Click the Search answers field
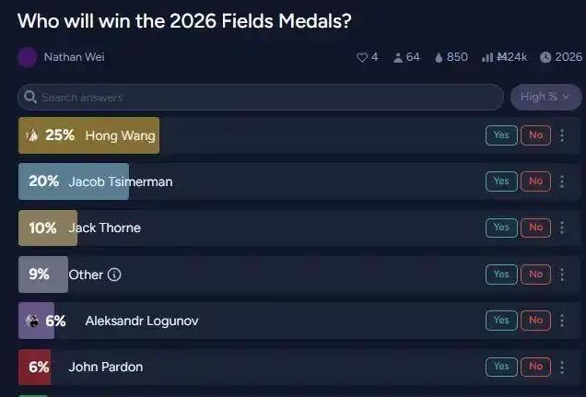Viewport: 586px width, 397px height. [261, 97]
